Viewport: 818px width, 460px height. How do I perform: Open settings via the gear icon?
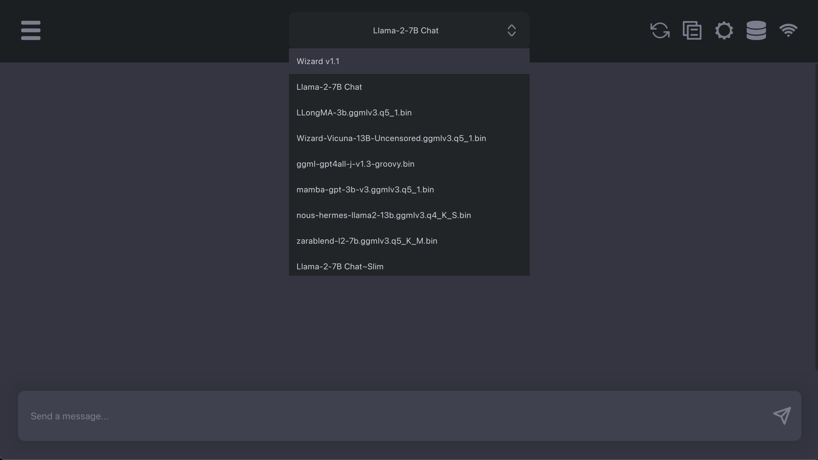[724, 30]
